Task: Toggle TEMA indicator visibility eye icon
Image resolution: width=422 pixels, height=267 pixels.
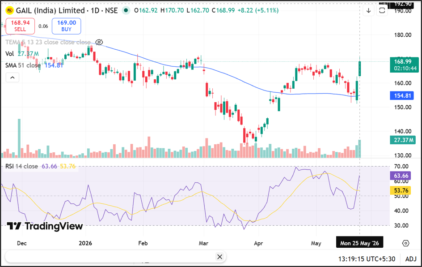Action: (99, 43)
